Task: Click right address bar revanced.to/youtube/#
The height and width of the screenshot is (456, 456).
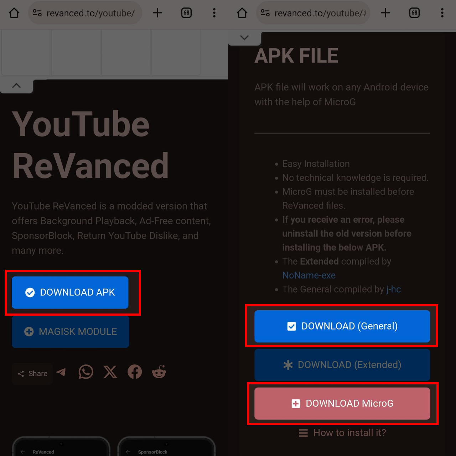Action: click(313, 13)
